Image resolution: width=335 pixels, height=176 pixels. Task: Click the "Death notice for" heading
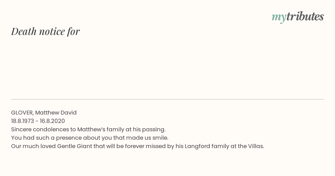pyautogui.click(x=46, y=31)
